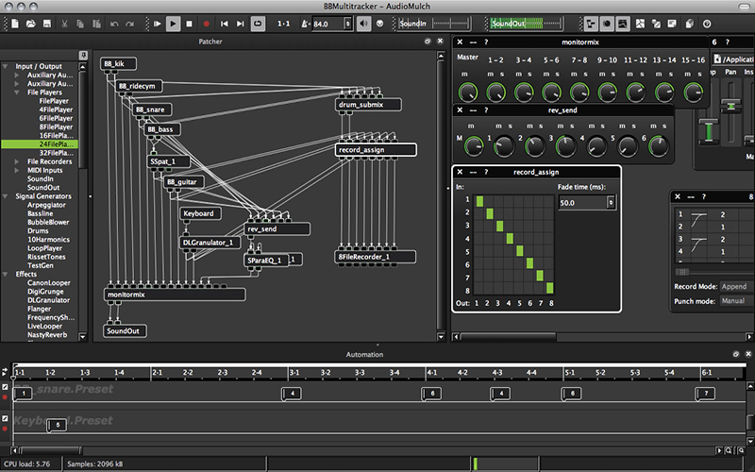Image resolution: width=755 pixels, height=472 pixels.
Task: Select the BubbleBlower contraption
Action: [48, 222]
